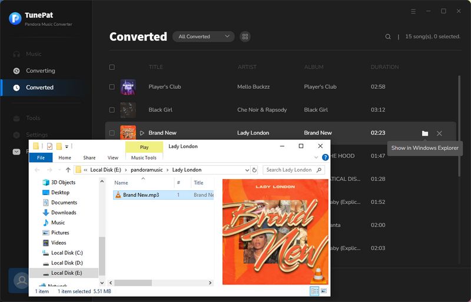Click search icon in Search Lady London box
The height and width of the screenshot is (302, 471).
pos(319,170)
